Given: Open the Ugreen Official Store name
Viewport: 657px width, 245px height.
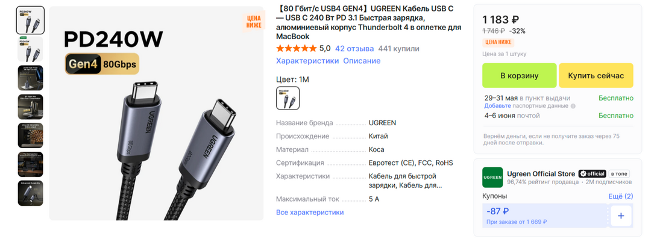Looking at the screenshot, I should 541,174.
